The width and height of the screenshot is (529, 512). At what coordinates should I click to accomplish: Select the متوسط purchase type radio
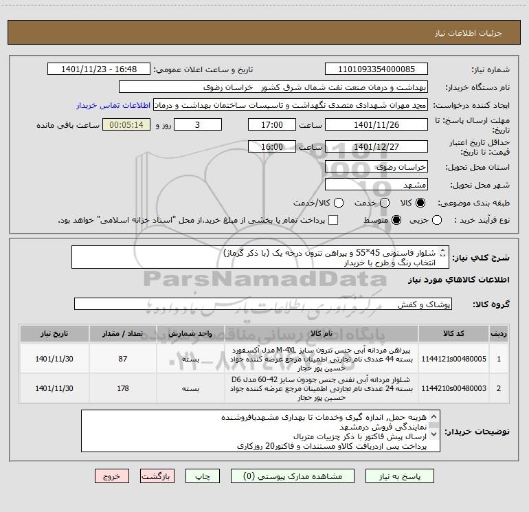click(396, 220)
